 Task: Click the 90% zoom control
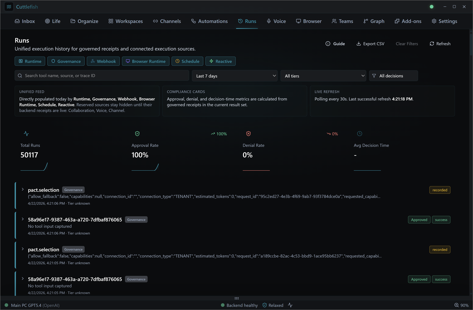click(x=462, y=305)
